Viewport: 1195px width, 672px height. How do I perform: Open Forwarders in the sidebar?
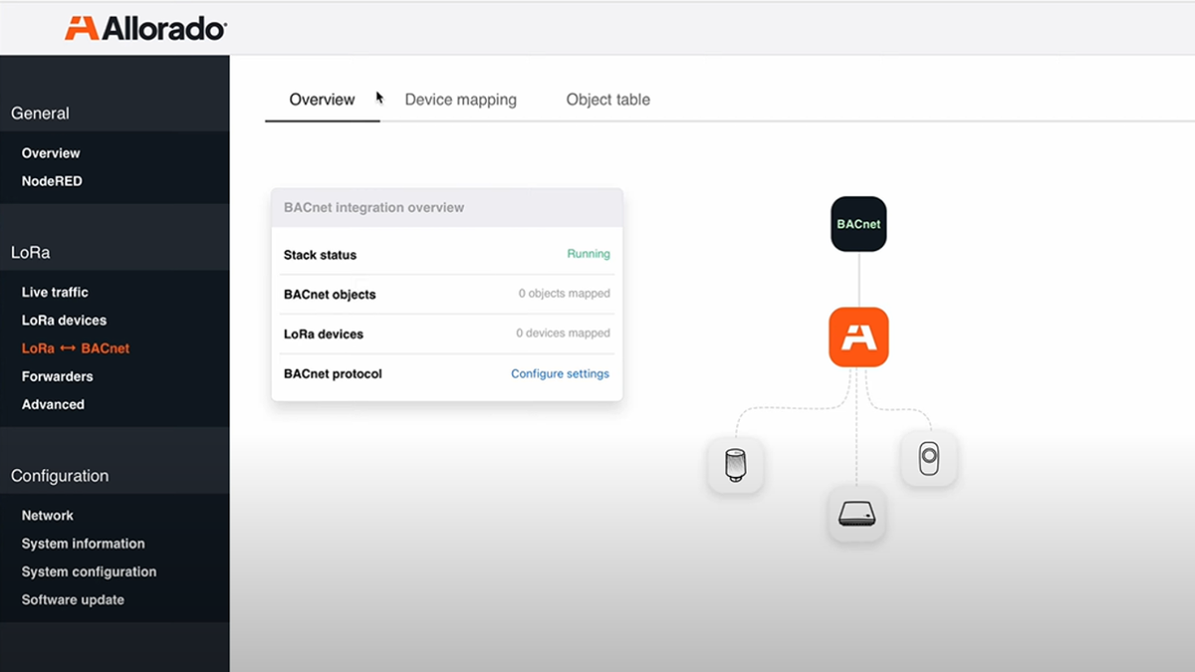(x=57, y=376)
